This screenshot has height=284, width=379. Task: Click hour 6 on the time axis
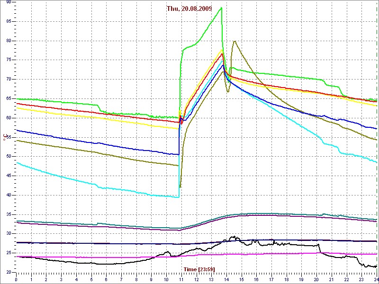(106, 279)
